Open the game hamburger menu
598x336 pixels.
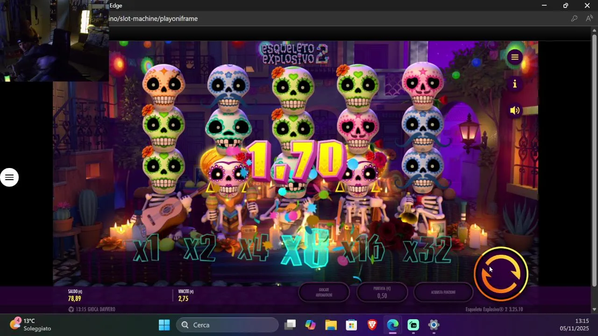point(515,57)
